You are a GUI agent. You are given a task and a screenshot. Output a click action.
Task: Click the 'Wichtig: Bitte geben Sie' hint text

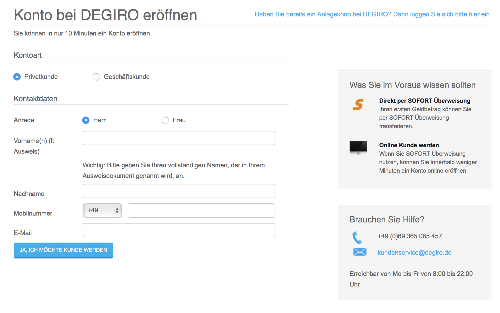point(174,171)
